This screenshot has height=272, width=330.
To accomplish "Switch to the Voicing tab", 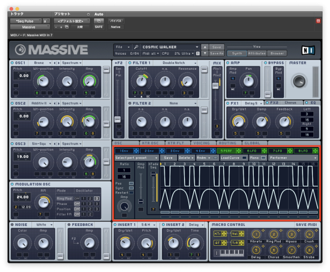I will tap(202, 144).
